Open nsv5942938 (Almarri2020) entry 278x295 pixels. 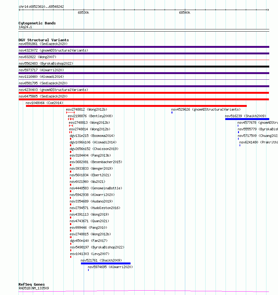point(92,195)
